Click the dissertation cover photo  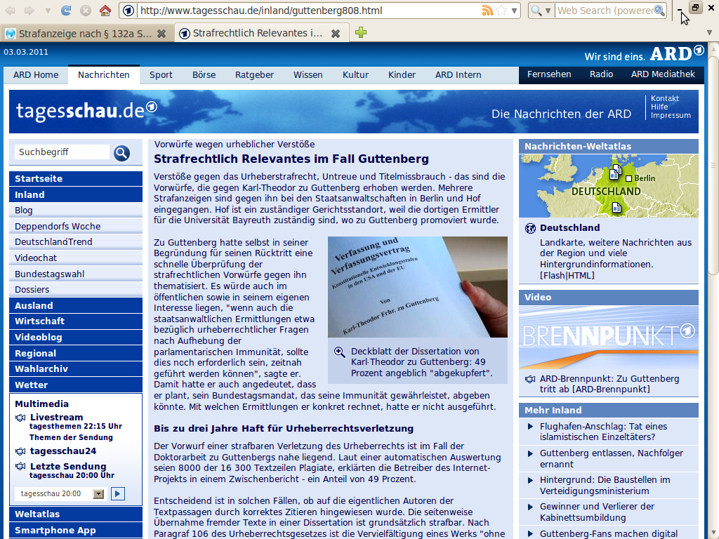(417, 287)
